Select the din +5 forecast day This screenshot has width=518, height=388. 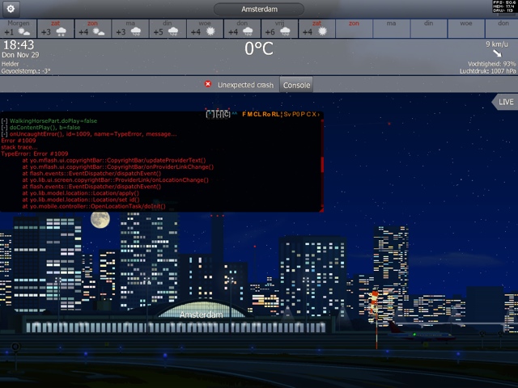168,28
